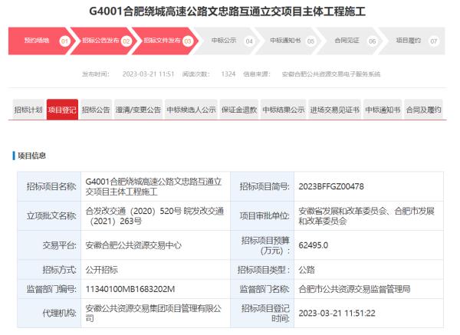
Task: Click the registration time 2023-03-21 11:51:22
Action: click(337, 314)
